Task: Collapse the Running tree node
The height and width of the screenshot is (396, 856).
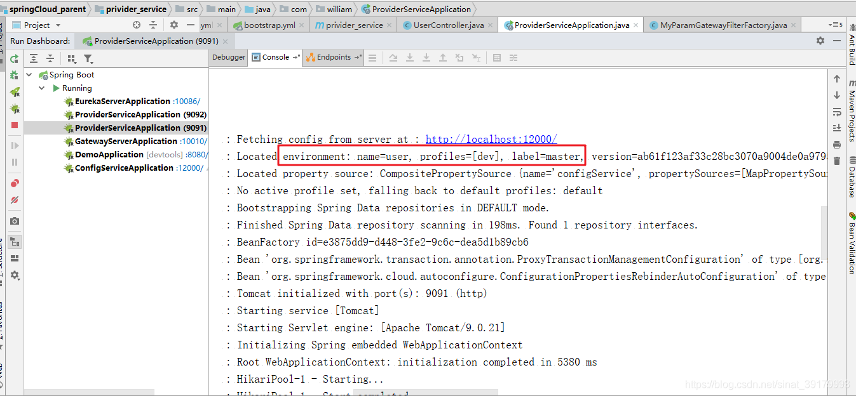Action: pos(41,88)
